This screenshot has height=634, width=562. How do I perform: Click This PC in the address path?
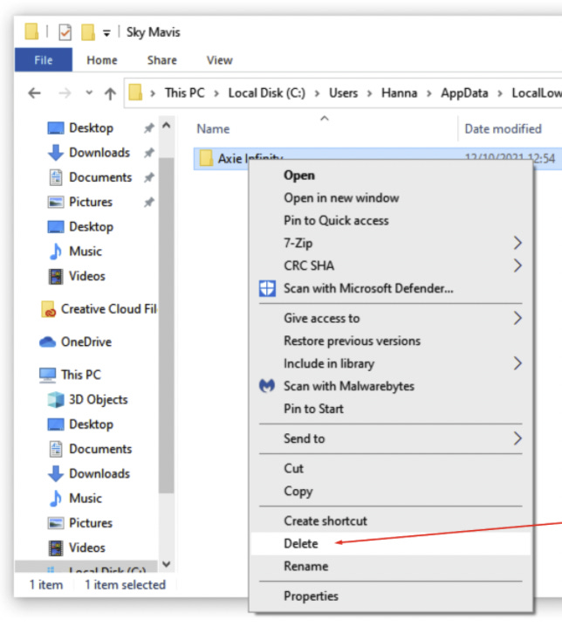tap(185, 93)
